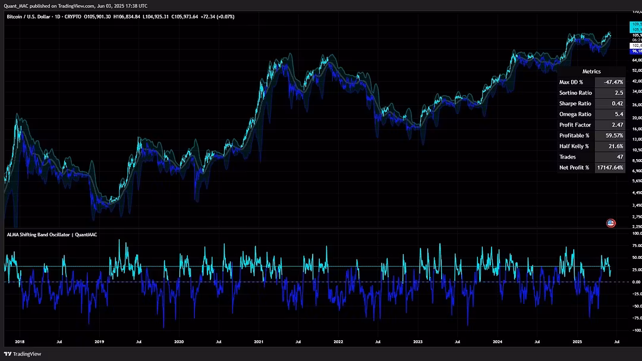Click the close value C105,973.64
This screenshot has width=642, height=361.
point(185,17)
